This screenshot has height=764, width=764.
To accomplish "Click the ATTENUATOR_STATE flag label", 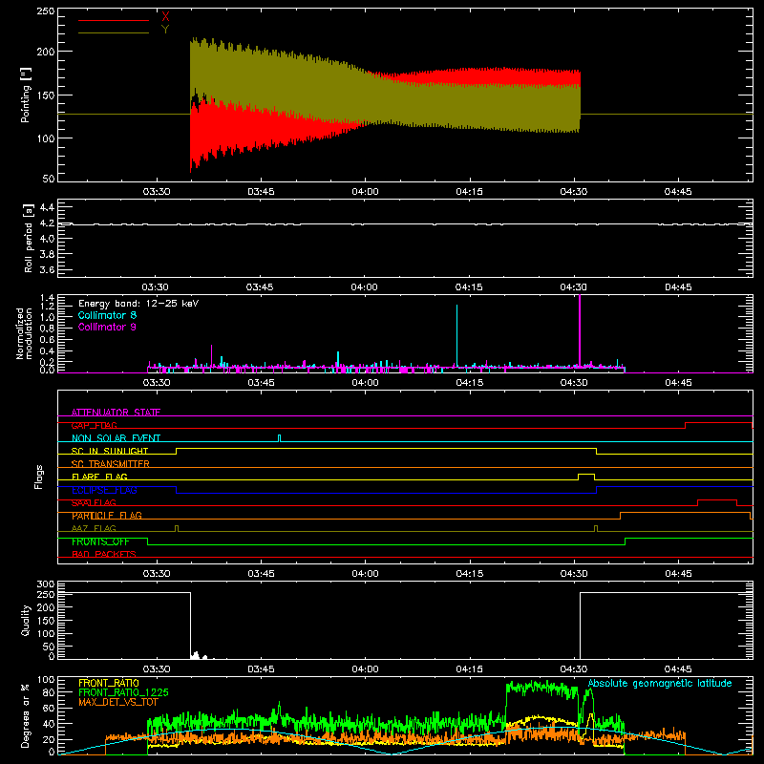I will click(x=116, y=413).
